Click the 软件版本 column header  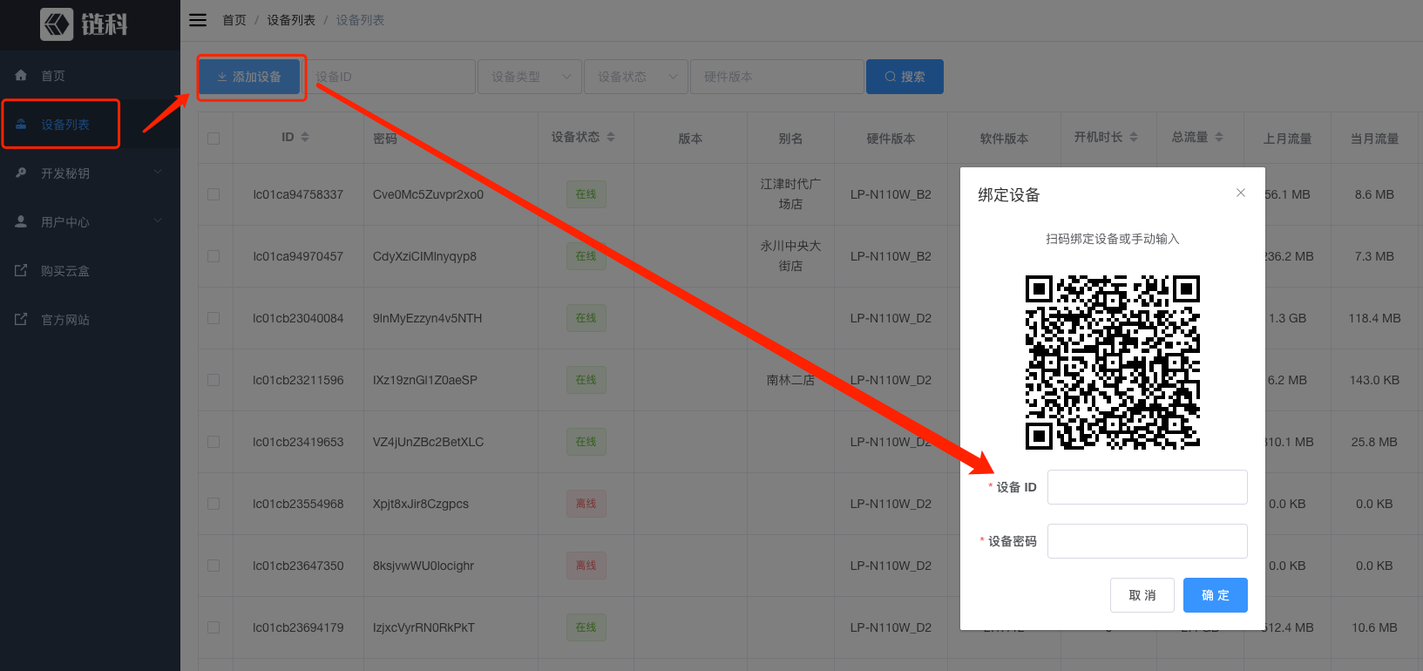1004,139
